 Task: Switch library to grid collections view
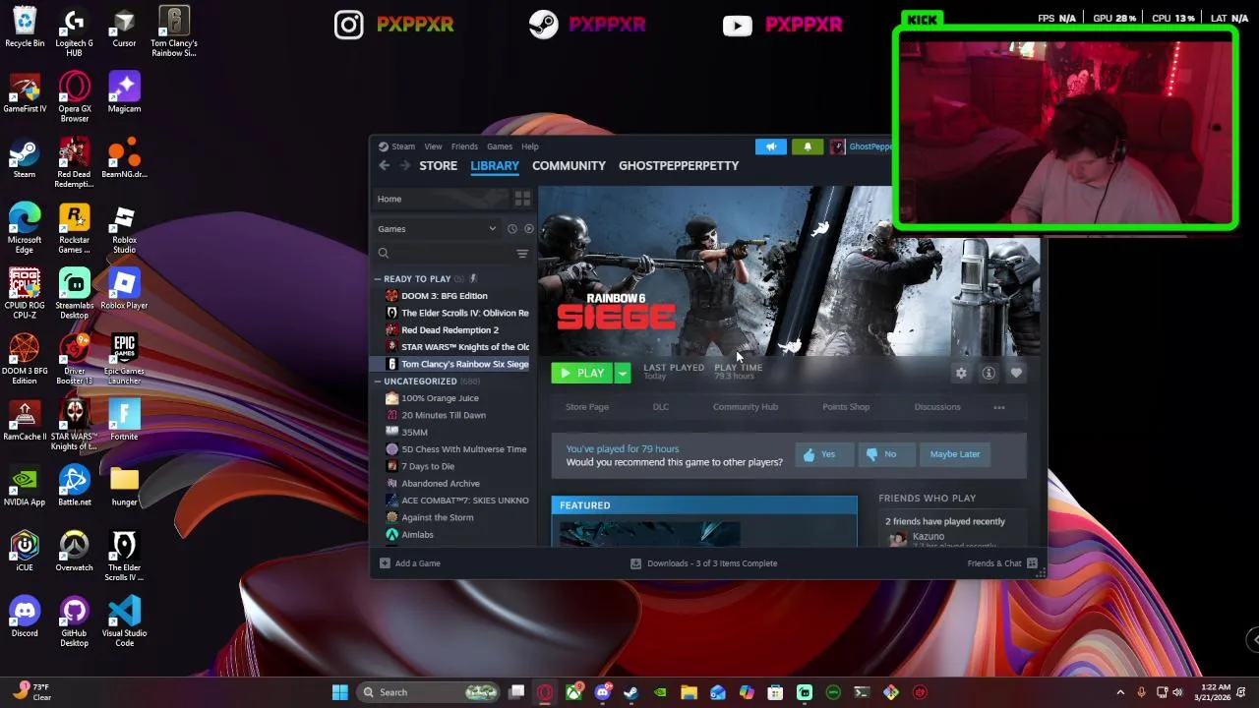tap(522, 199)
